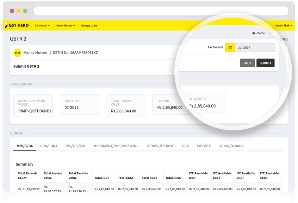Switch to the TXPD/ITC tab

(204, 146)
